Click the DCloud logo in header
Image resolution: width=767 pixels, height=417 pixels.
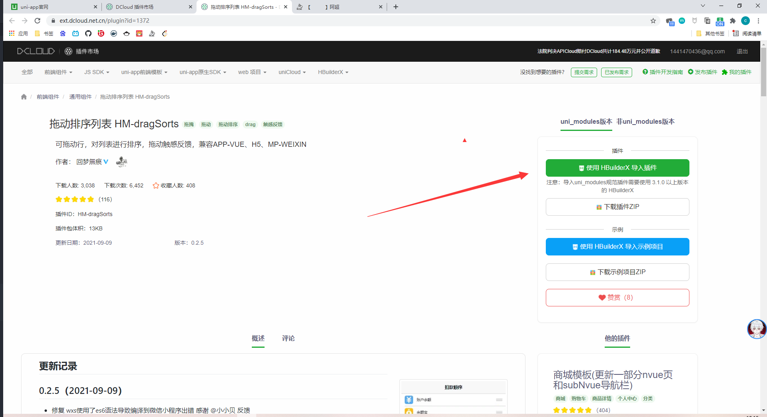(x=36, y=51)
